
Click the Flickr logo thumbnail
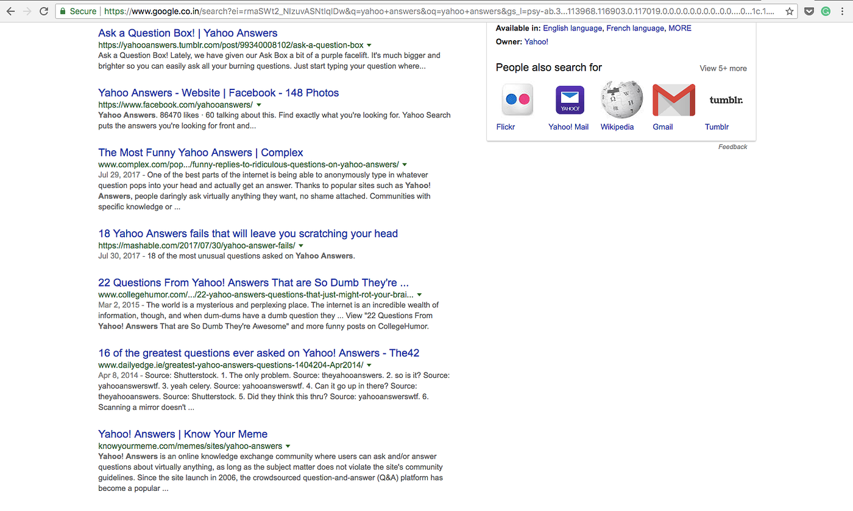click(517, 100)
